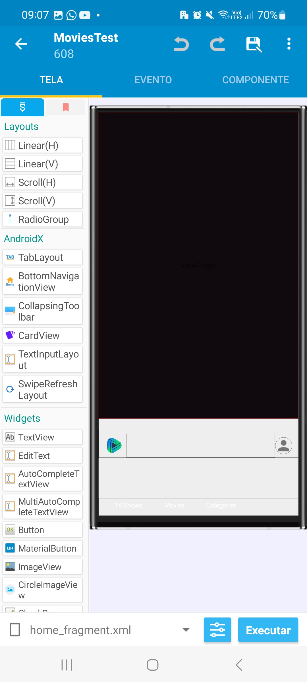Open the COMPONENTE tab
The height and width of the screenshot is (682, 307).
pyautogui.click(x=256, y=80)
